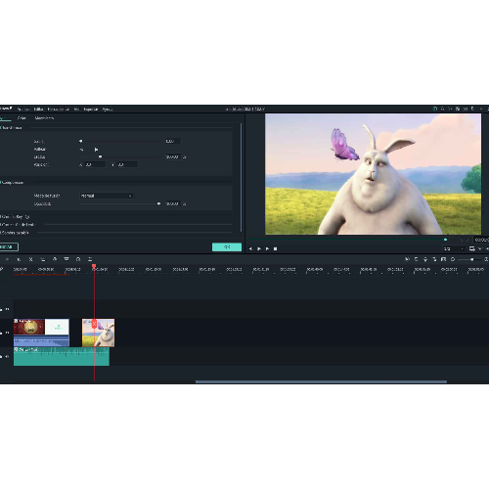Open the blend mode dropdown showing Normal
Viewport: 489px width, 489px height.
coord(107,196)
